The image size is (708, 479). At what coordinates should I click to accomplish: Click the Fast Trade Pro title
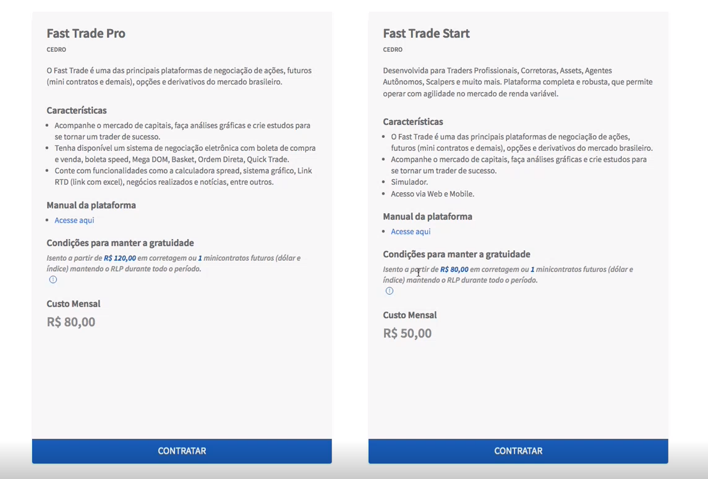point(86,33)
